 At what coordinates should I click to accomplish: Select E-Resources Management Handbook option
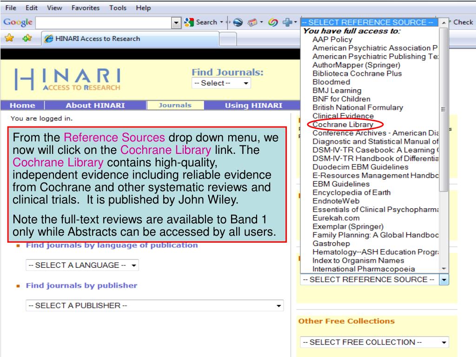(x=375, y=175)
